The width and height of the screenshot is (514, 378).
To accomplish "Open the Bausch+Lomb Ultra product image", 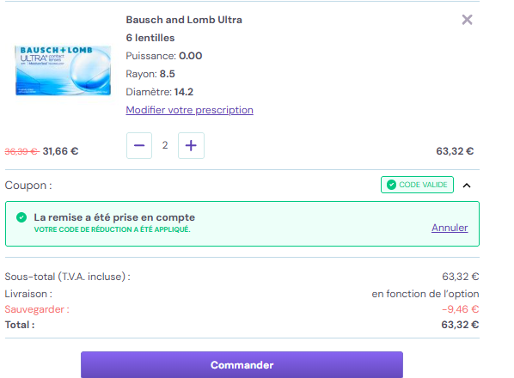I will point(63,70).
